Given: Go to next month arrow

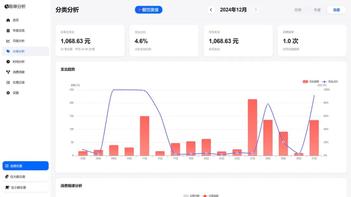Looking at the screenshot, I should point(256,10).
